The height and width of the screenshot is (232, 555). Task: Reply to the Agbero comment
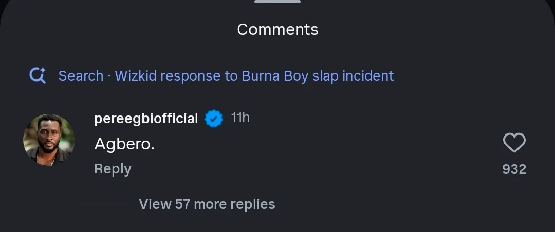(113, 169)
